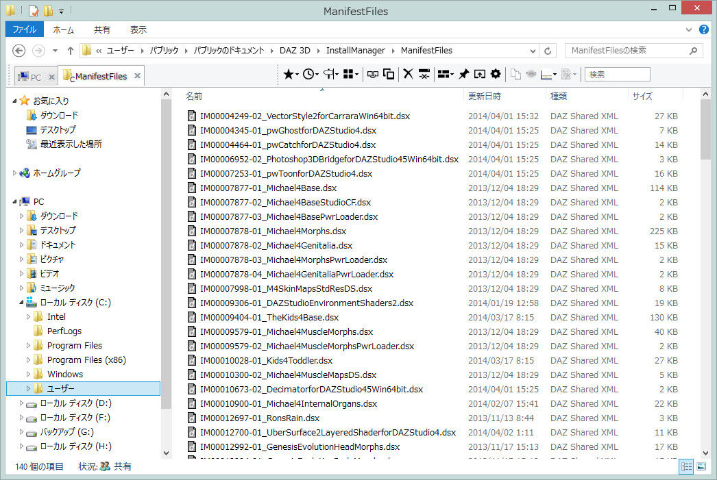The image size is (717, 480).
Task: Click the refresh button beside address bar
Action: pos(548,51)
